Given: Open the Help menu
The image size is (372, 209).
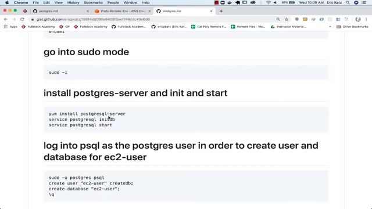Looking at the screenshot, I should (145, 2).
